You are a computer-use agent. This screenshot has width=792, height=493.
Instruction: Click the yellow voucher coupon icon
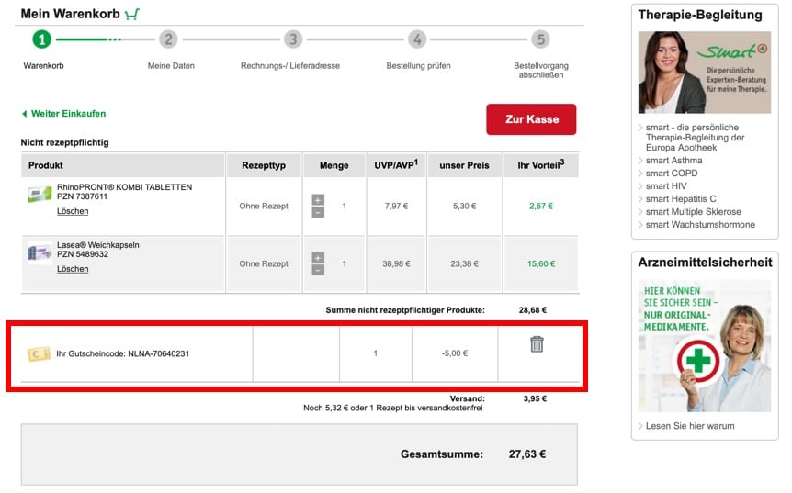coord(39,353)
